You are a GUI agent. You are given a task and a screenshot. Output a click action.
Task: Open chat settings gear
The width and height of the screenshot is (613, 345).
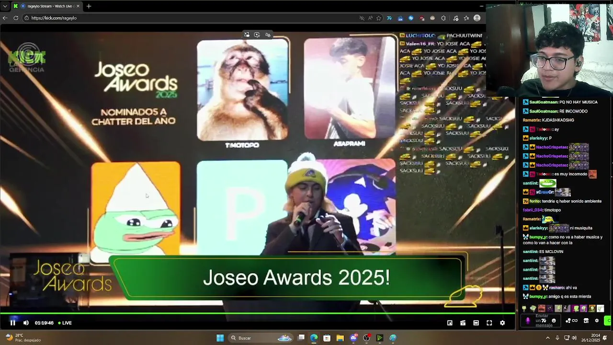click(x=597, y=321)
